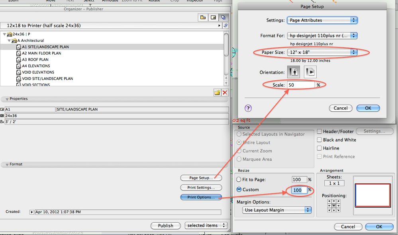The height and width of the screenshot is (235, 398).
Task: Click the red X delete icon
Action: tap(224, 92)
